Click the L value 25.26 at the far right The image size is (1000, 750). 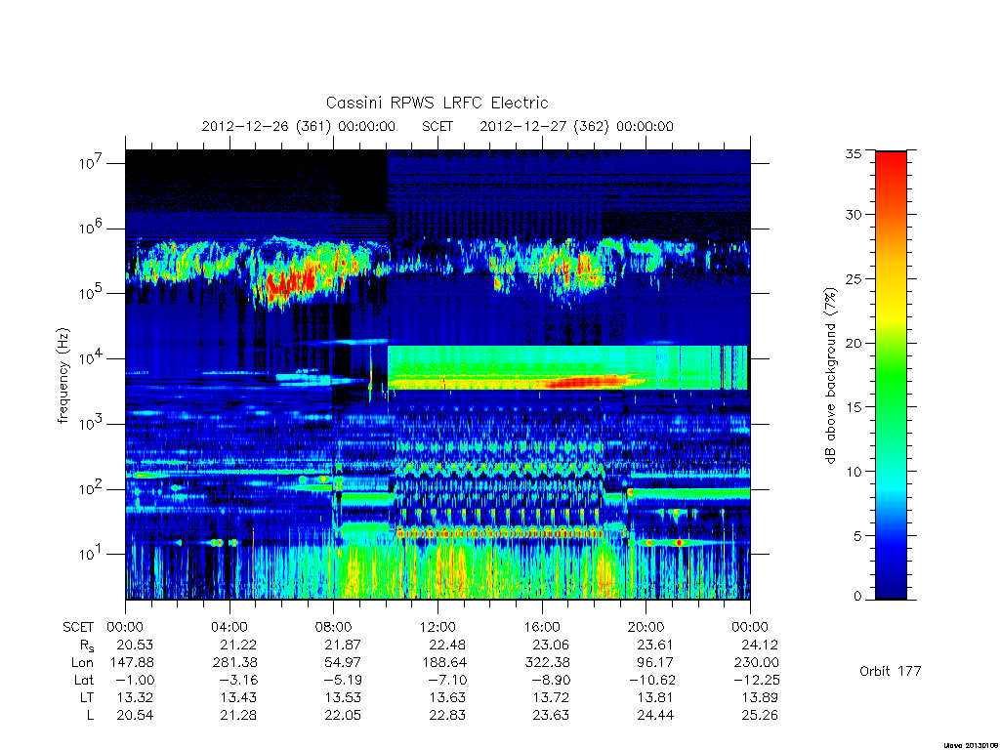coord(760,715)
